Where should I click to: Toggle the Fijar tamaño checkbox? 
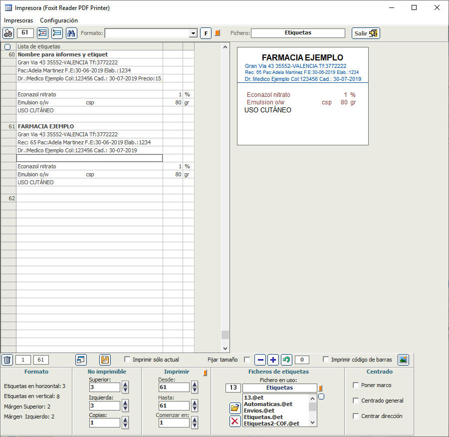point(247,360)
